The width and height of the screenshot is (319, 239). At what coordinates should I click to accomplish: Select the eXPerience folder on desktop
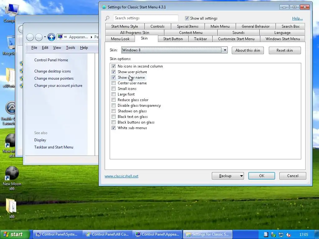pos(9,78)
